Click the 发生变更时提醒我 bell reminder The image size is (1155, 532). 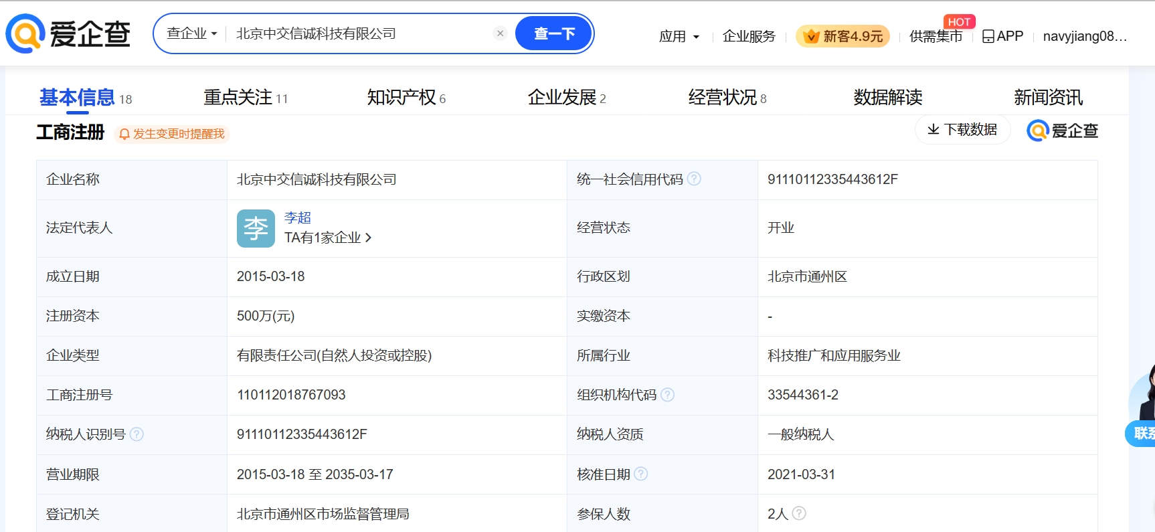(x=172, y=135)
